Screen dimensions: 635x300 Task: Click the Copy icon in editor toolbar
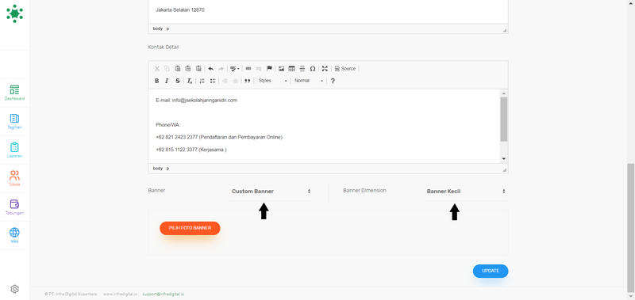(167, 69)
